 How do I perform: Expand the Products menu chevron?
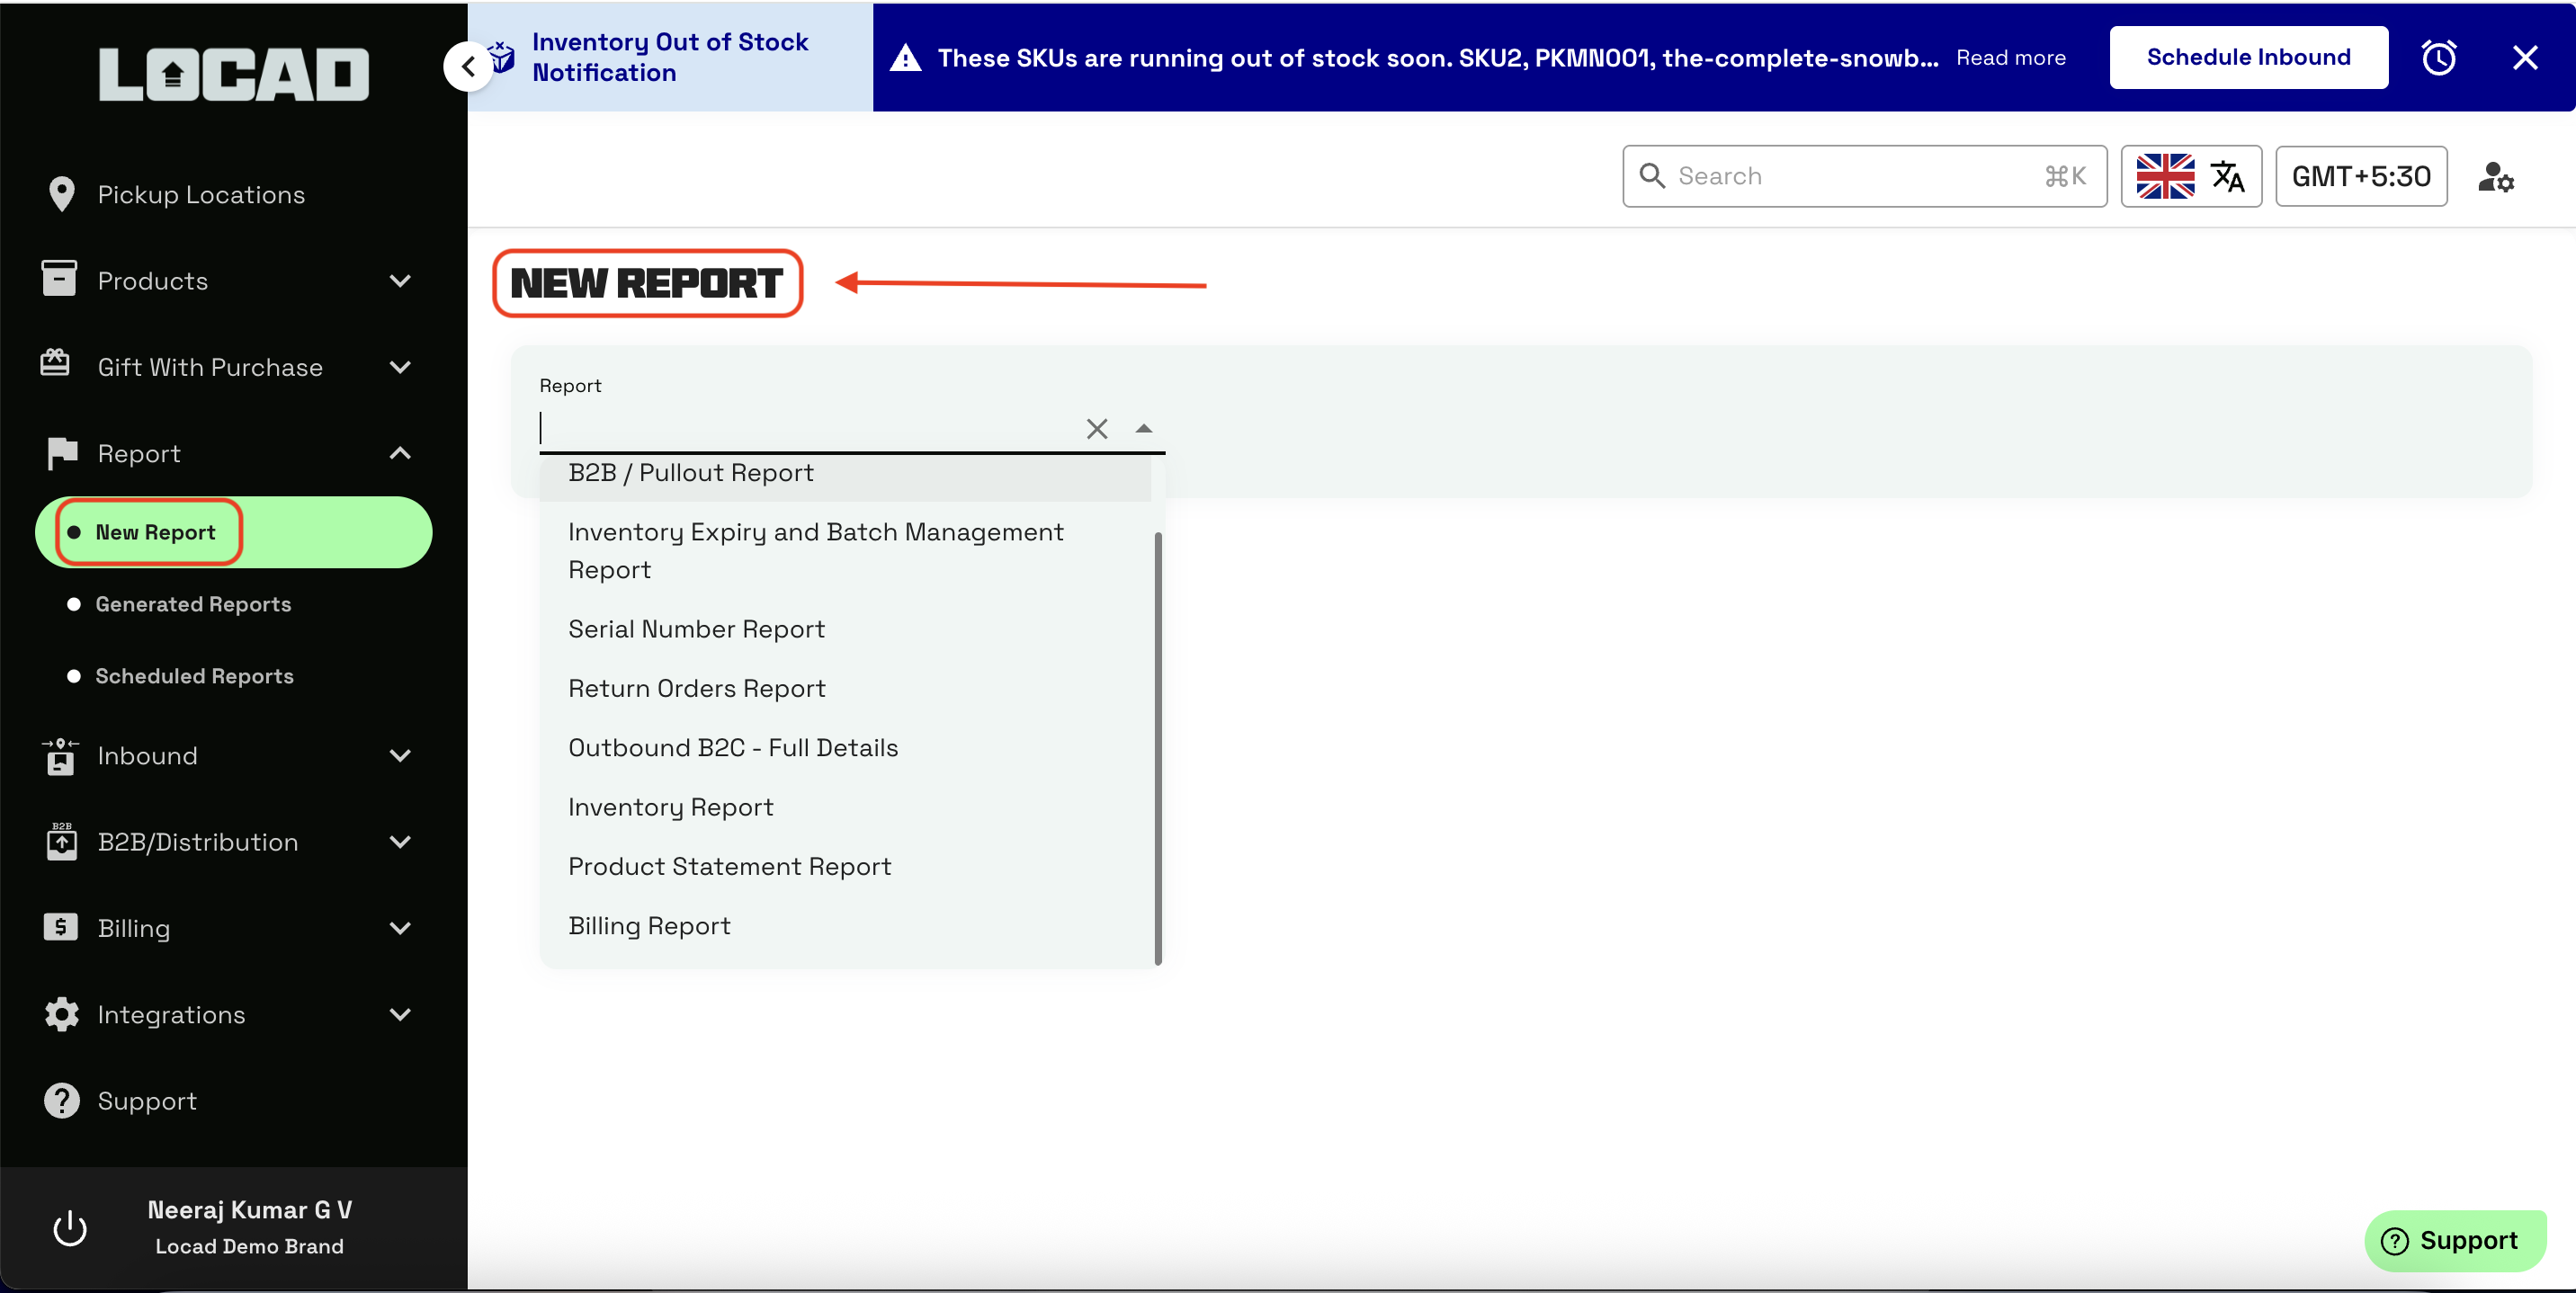[x=400, y=281]
